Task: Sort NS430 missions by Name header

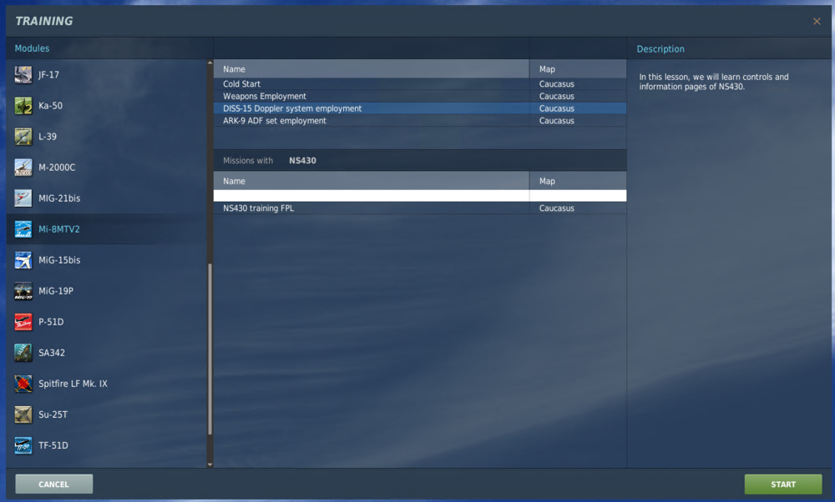Action: 372,181
